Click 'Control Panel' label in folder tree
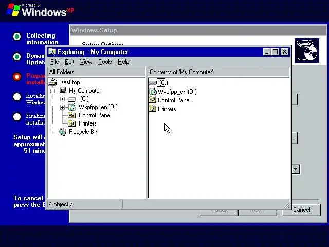The width and height of the screenshot is (329, 247). click(95, 115)
